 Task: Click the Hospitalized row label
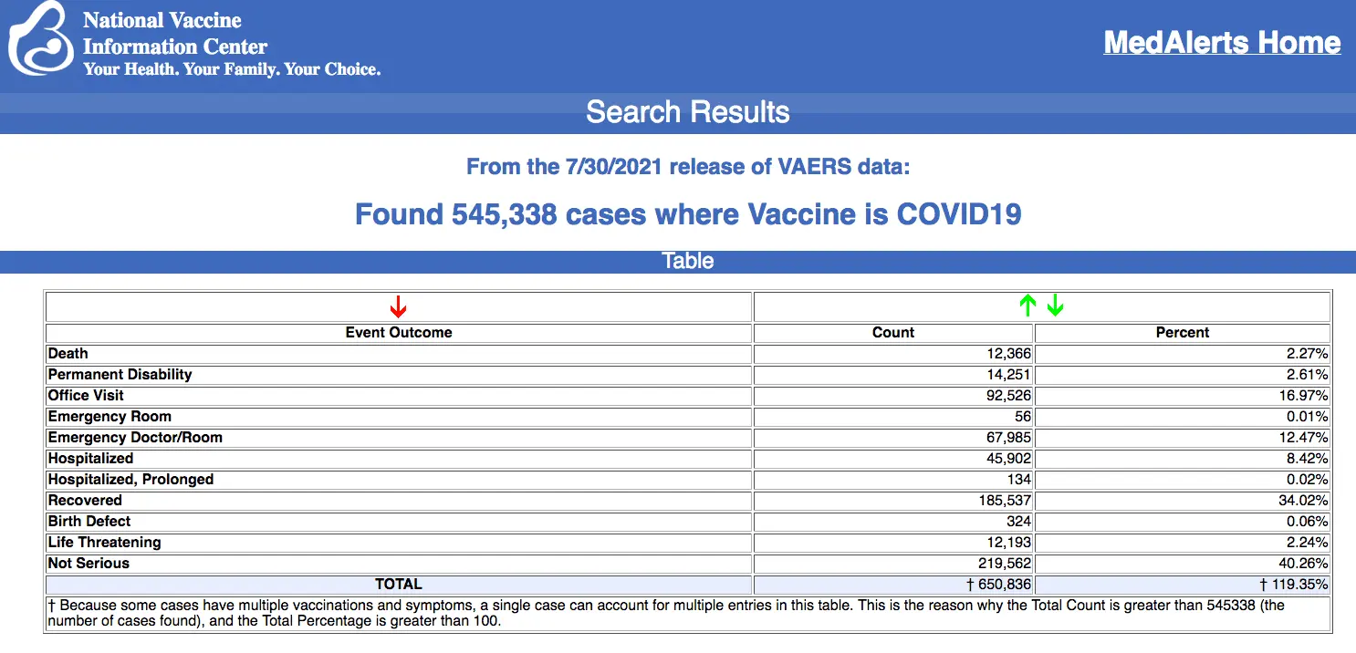(x=90, y=459)
